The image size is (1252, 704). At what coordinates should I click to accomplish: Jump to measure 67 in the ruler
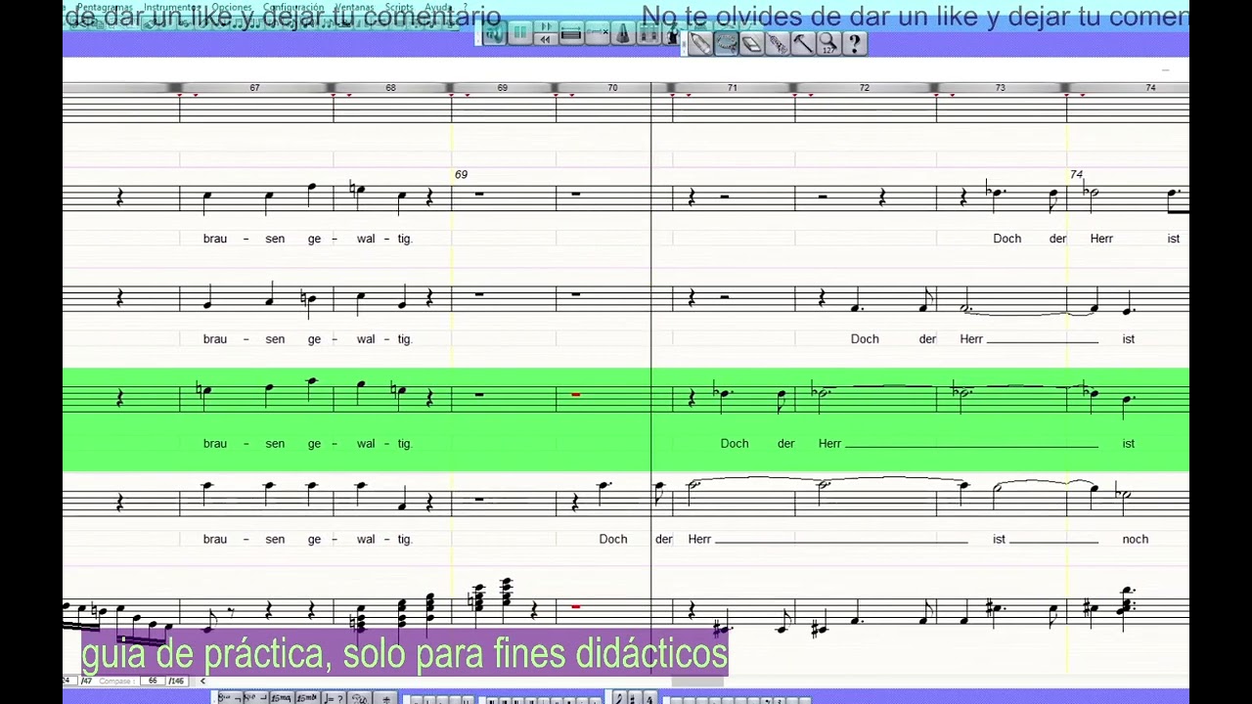click(254, 88)
